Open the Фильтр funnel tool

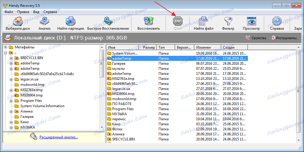[228, 21]
